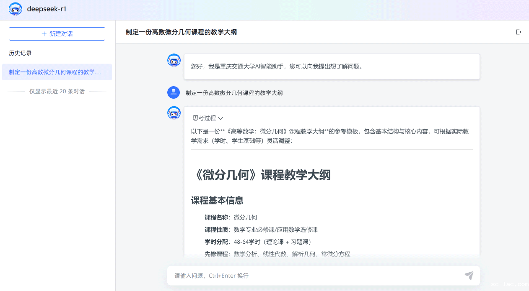
Task: Click the deepseek-r1 robot logo
Action: (16, 9)
